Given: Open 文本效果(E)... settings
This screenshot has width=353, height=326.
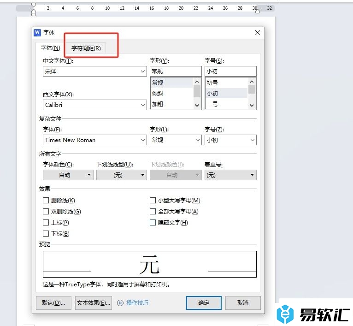Looking at the screenshot, I should pos(94,303).
